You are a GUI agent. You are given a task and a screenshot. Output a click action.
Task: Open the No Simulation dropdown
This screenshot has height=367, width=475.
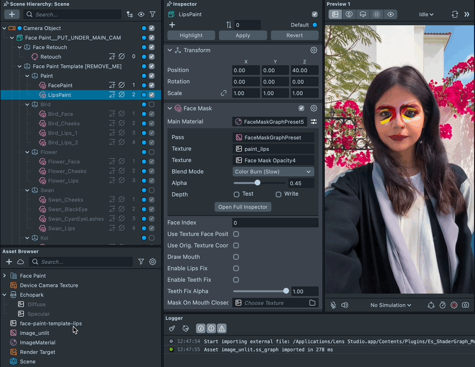(391, 305)
